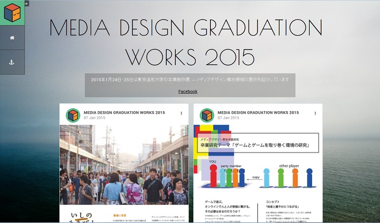Open the options menu on the street festival post
The image size is (380, 223).
181,113
